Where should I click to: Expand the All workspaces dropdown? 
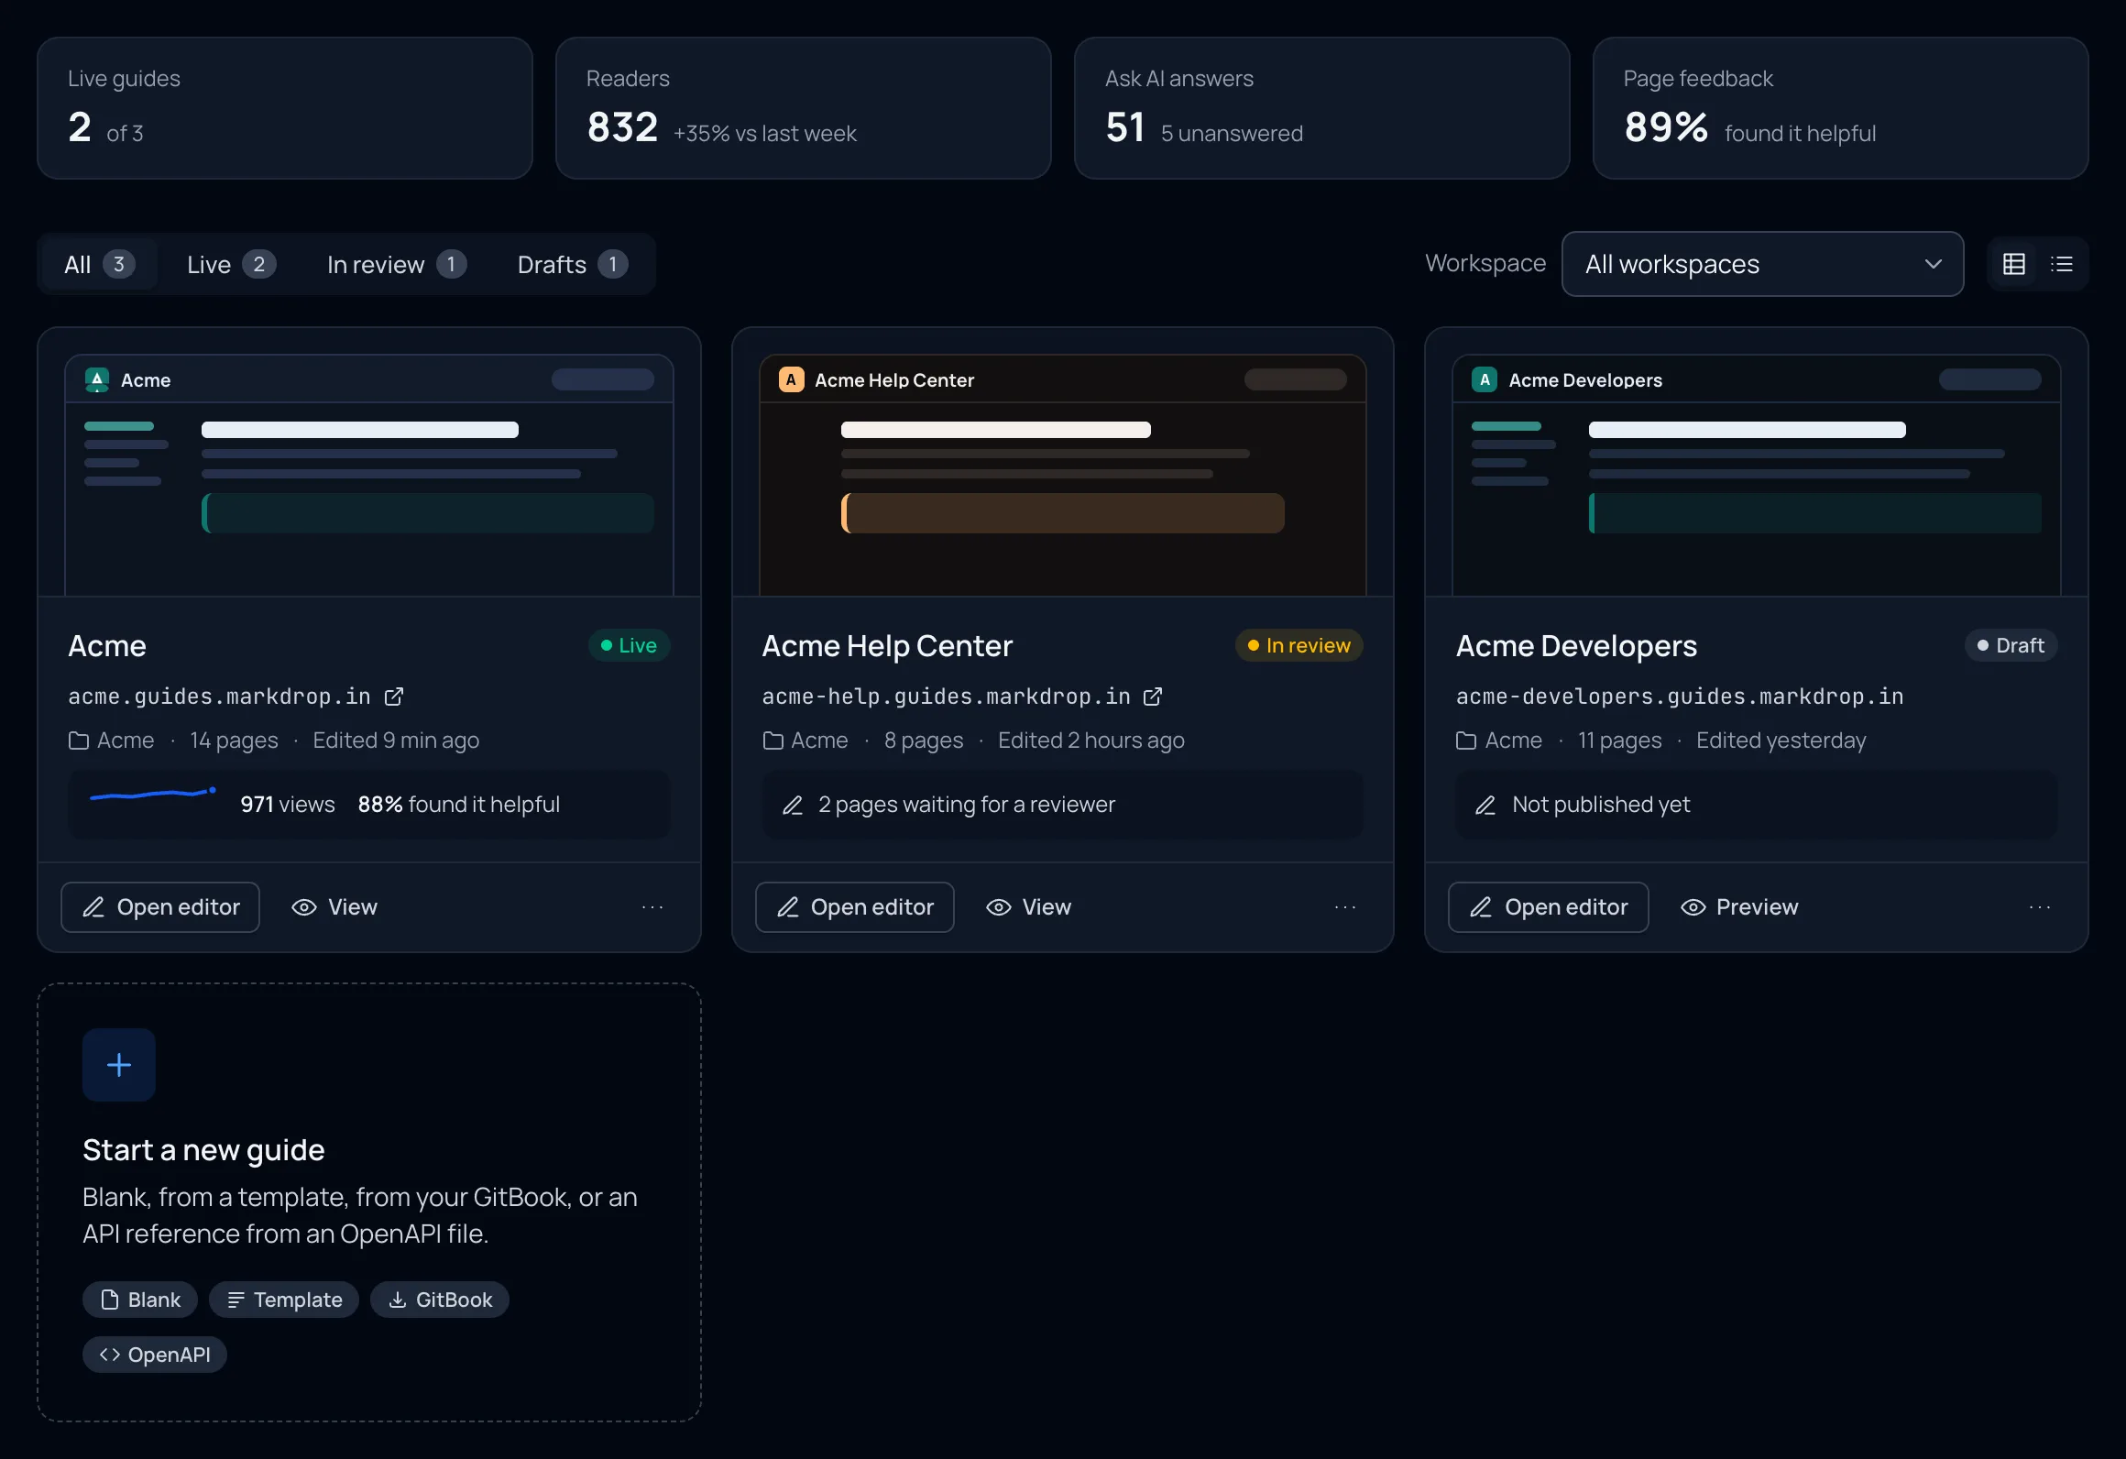[x=1762, y=264]
